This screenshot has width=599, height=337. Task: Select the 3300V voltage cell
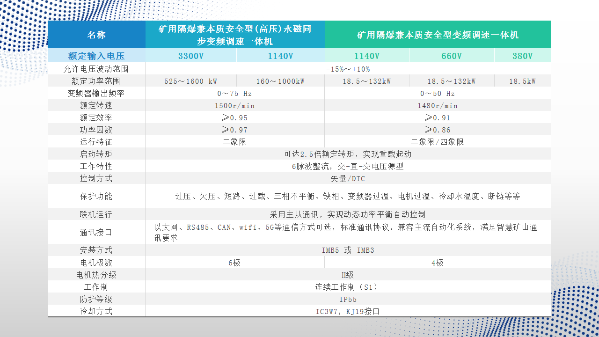click(191, 56)
